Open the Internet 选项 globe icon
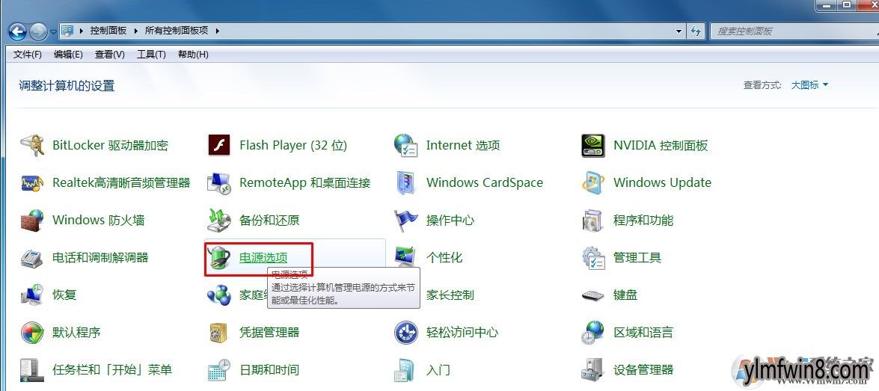Viewport: 879px width, 391px height. (406, 146)
